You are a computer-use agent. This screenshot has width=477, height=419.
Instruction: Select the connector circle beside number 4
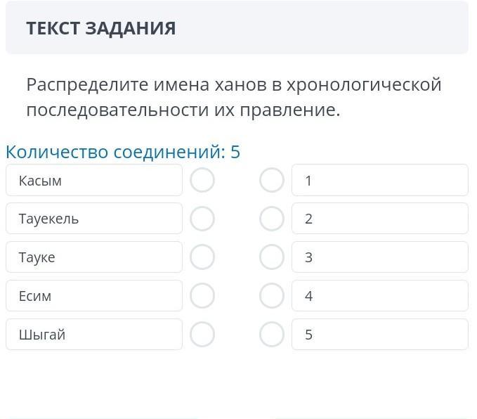(x=272, y=296)
